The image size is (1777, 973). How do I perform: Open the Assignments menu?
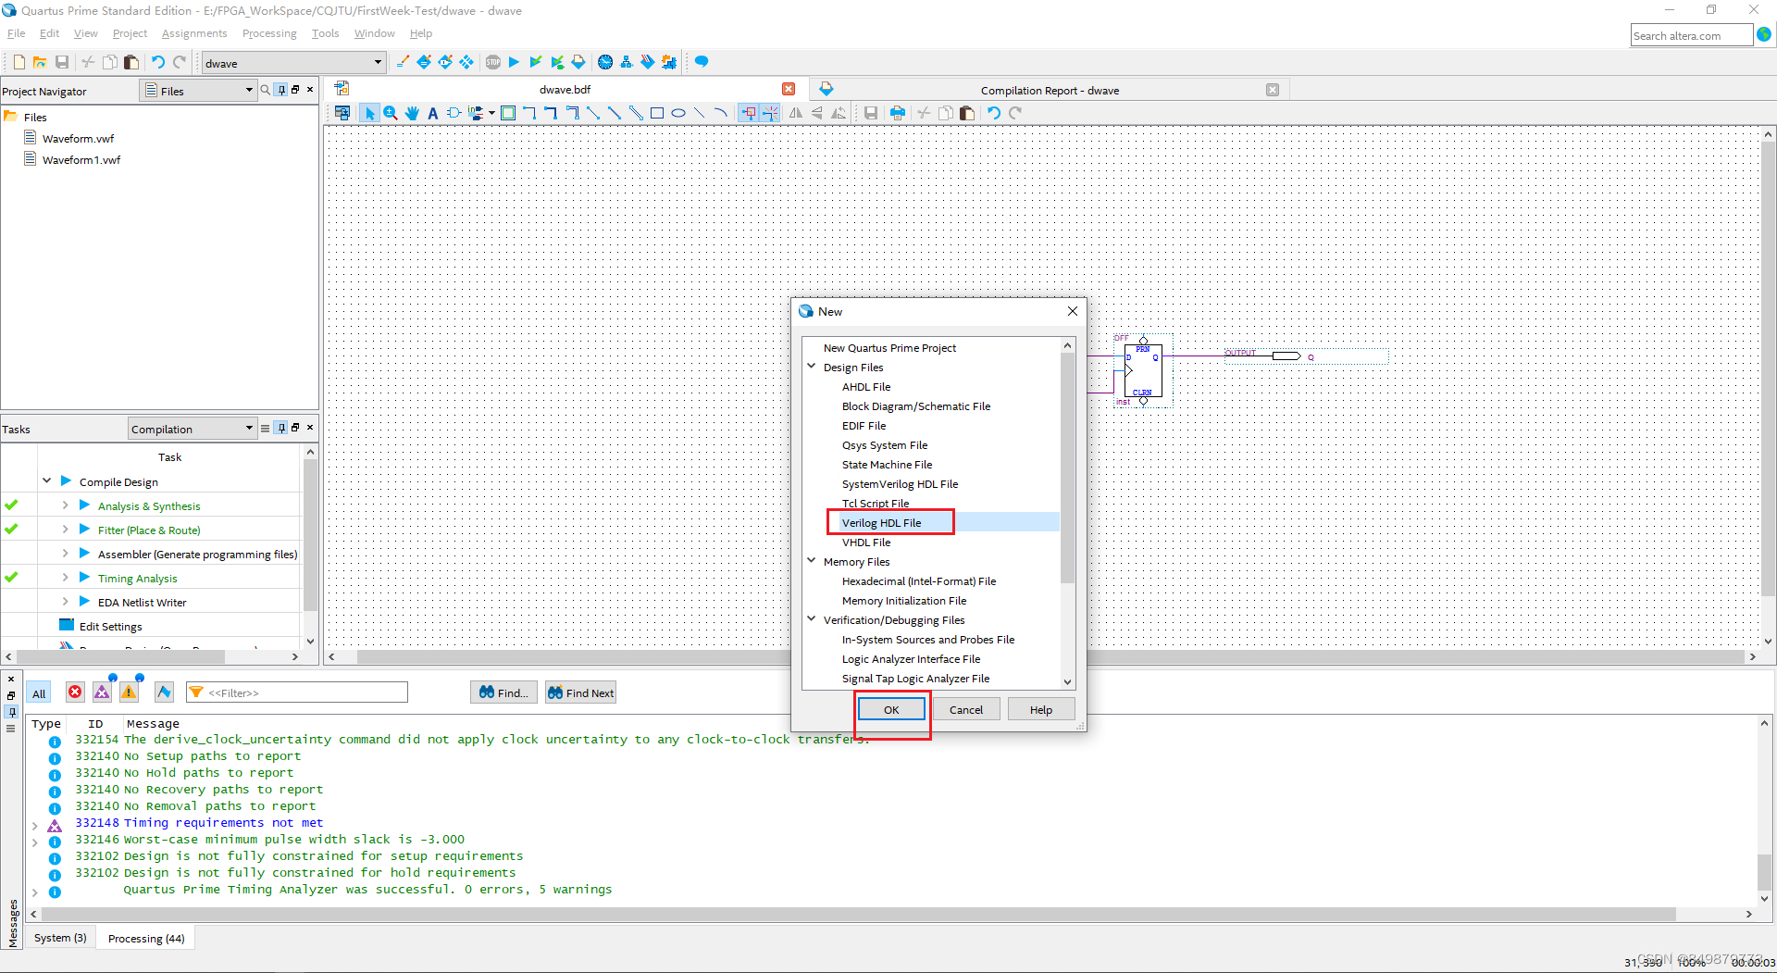click(x=193, y=33)
